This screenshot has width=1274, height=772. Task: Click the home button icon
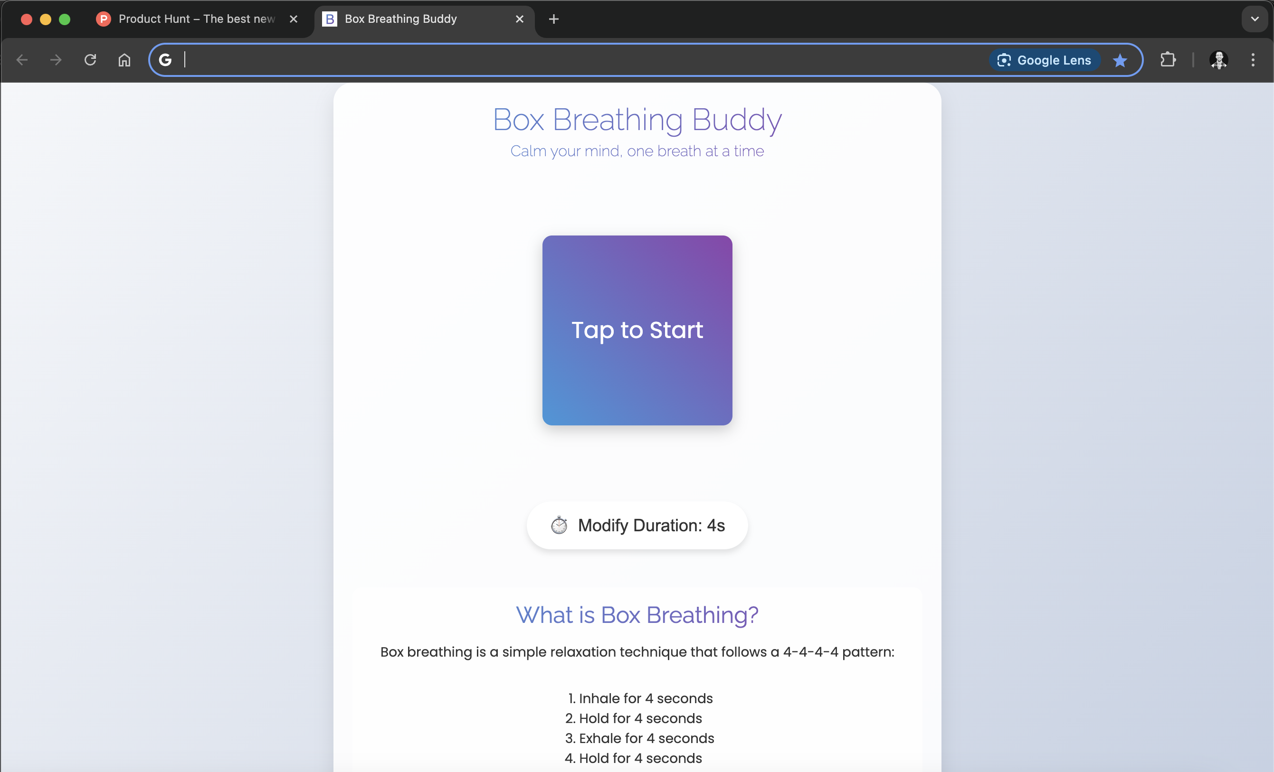(124, 60)
